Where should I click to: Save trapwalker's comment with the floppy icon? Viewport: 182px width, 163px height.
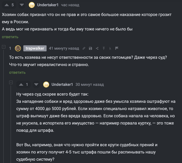tap(90, 48)
